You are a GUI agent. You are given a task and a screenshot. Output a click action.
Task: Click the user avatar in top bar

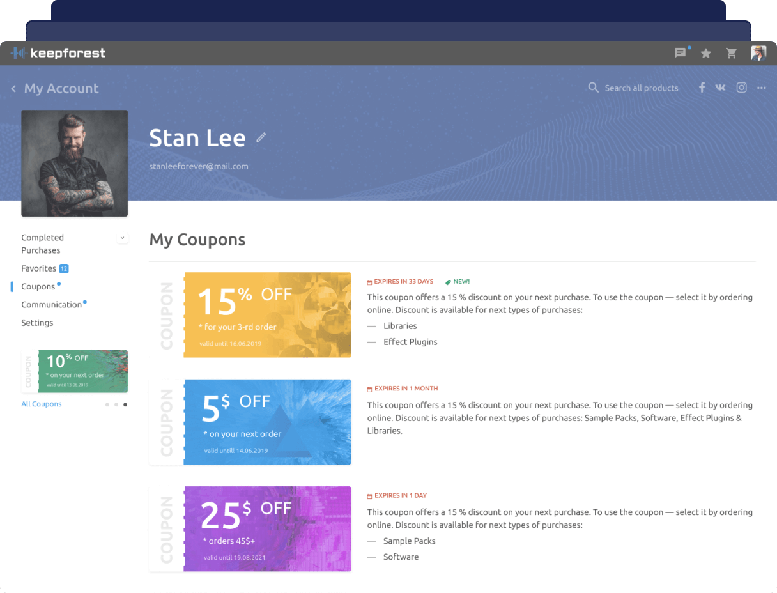758,54
